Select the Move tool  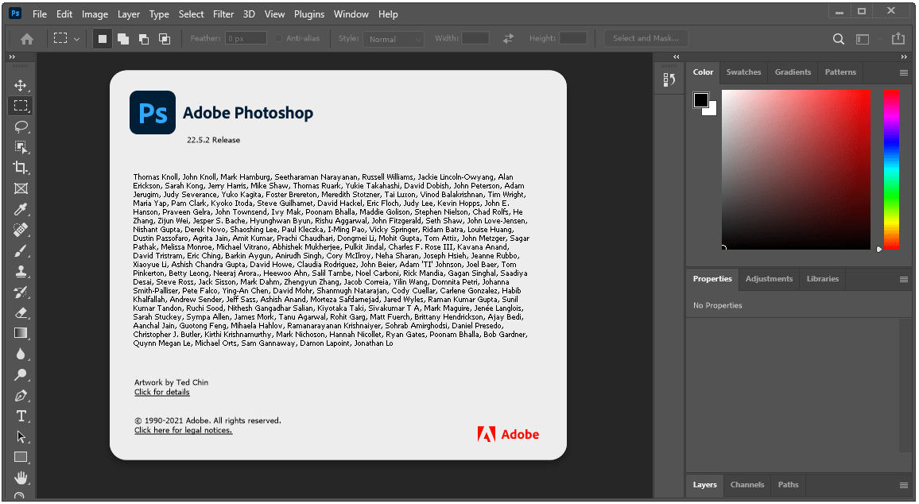21,85
